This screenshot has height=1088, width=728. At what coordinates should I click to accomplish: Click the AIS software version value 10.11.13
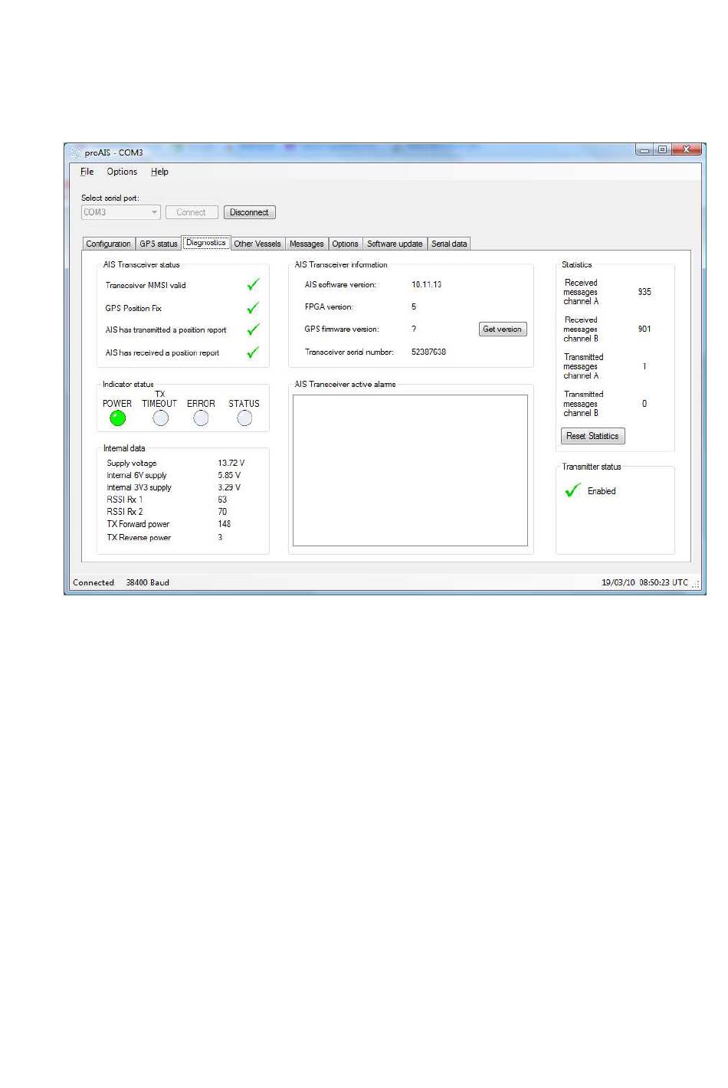point(426,284)
